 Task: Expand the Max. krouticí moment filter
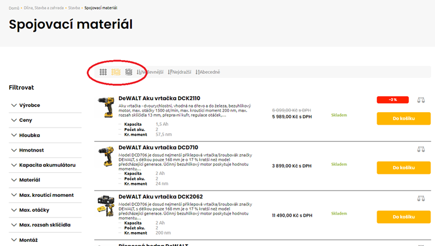click(x=45, y=195)
